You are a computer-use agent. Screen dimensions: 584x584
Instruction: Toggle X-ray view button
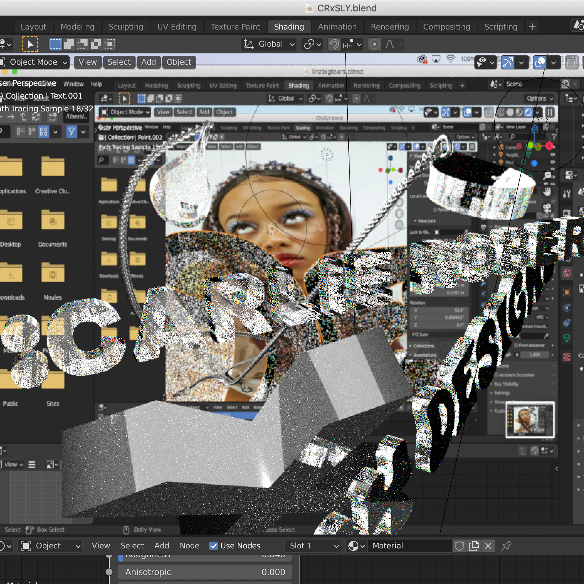click(572, 63)
